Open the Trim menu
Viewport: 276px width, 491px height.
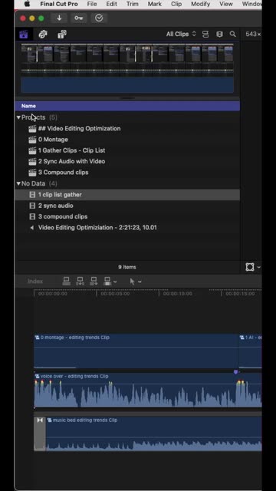point(133,4)
